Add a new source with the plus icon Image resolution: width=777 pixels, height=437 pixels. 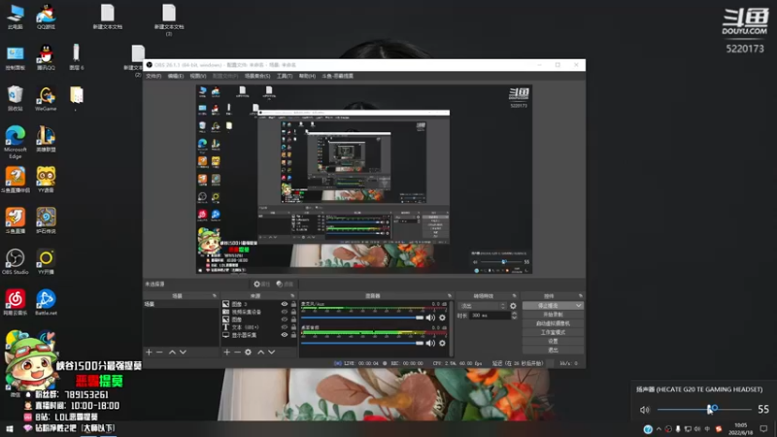coord(226,352)
